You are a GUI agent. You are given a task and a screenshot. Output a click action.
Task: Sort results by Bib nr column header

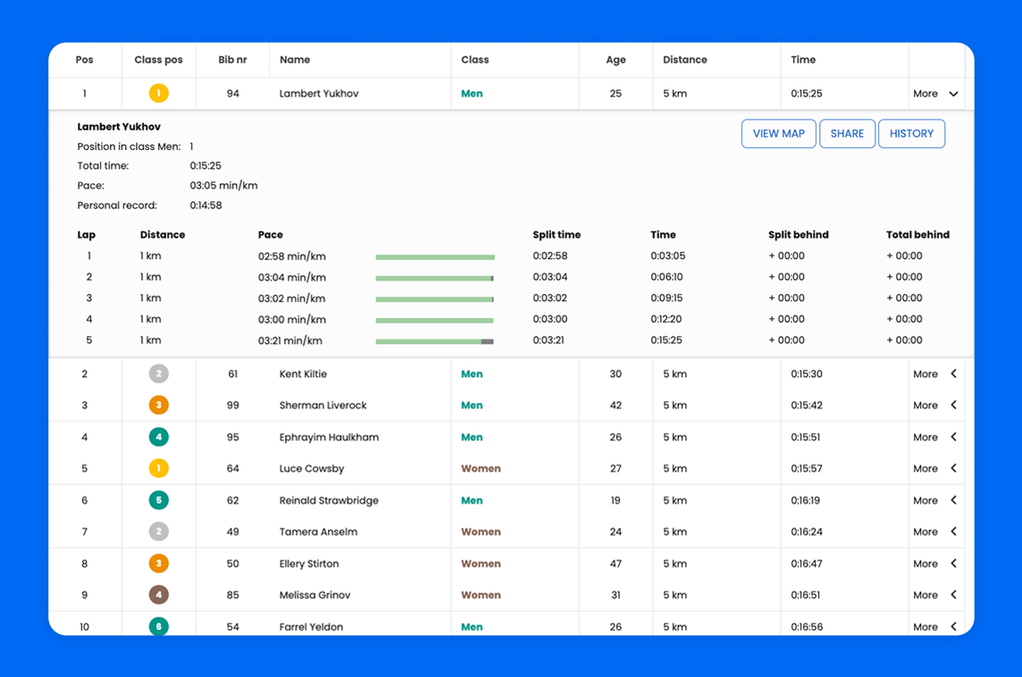pyautogui.click(x=232, y=60)
